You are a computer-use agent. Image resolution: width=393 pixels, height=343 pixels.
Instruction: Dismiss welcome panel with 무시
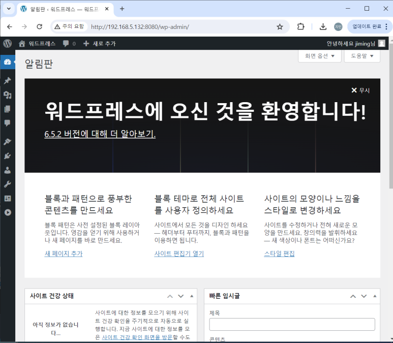click(360, 90)
